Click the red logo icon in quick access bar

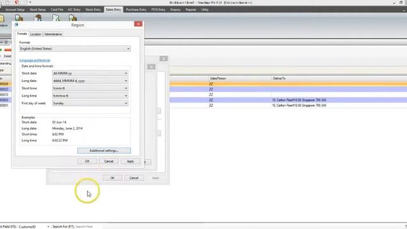tap(17, 3)
